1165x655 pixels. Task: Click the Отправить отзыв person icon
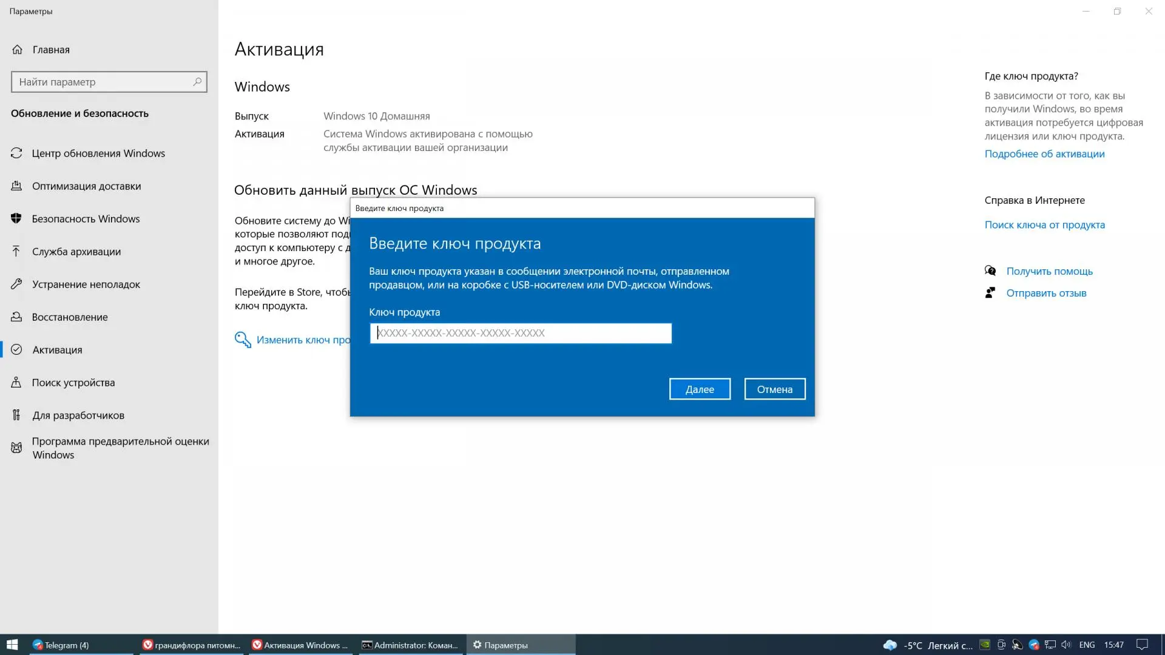point(990,293)
